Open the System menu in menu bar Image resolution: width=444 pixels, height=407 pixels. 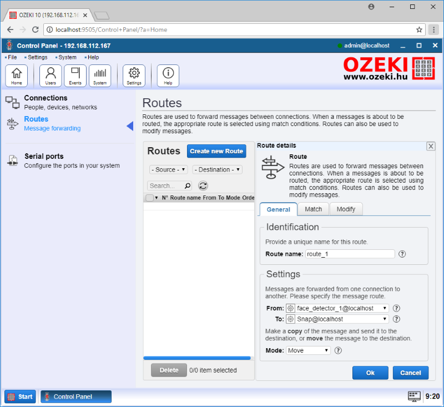(x=66, y=57)
